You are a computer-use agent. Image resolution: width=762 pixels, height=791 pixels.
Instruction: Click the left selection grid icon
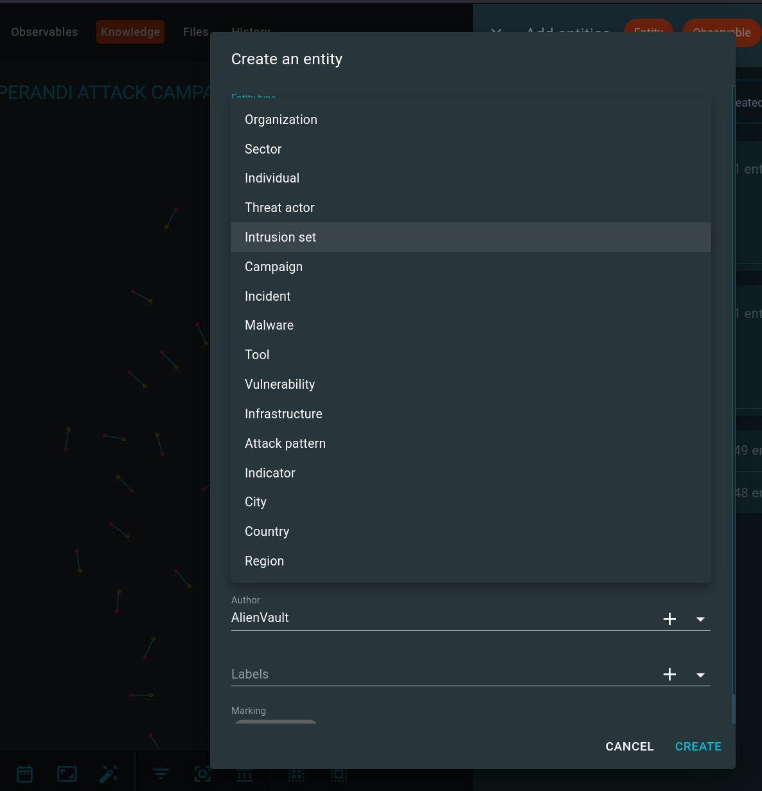(296, 774)
